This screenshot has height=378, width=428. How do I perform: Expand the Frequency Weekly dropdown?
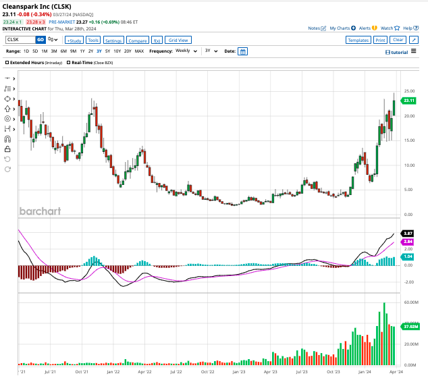tap(186, 51)
